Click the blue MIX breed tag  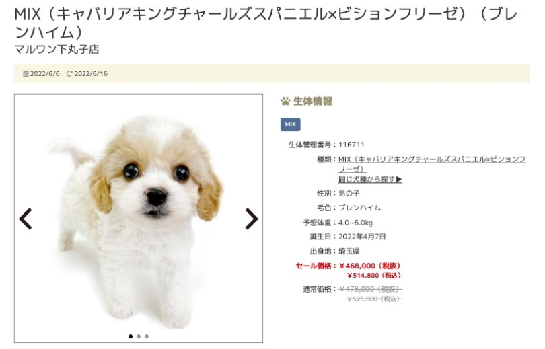(290, 124)
